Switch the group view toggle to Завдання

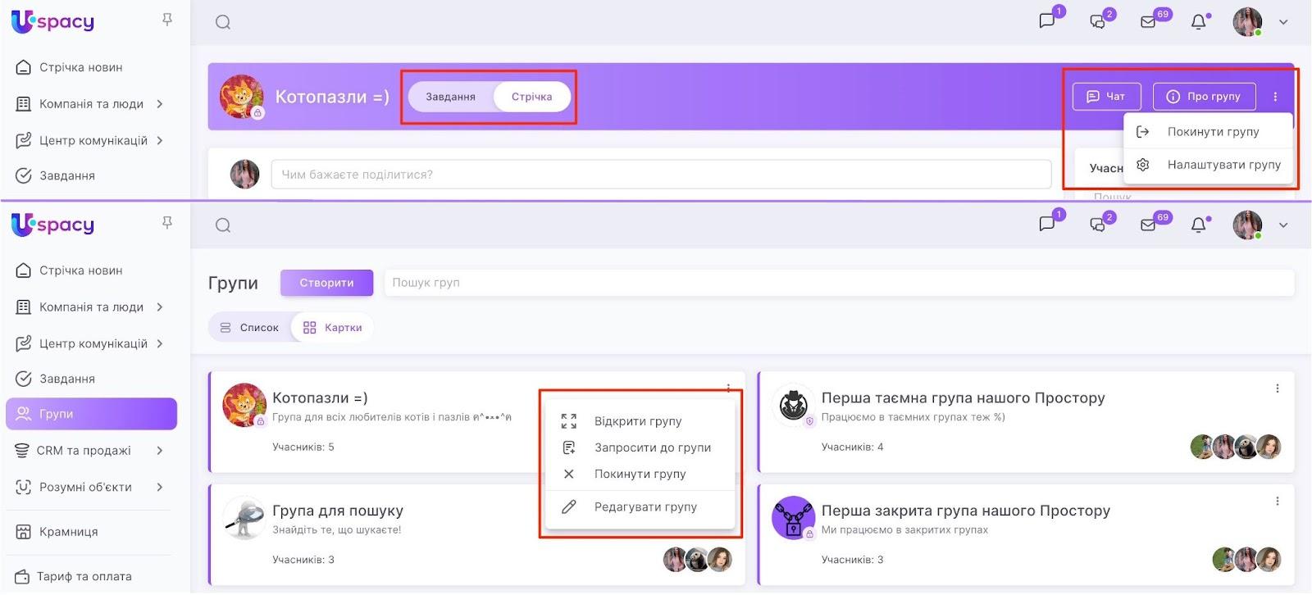point(450,97)
